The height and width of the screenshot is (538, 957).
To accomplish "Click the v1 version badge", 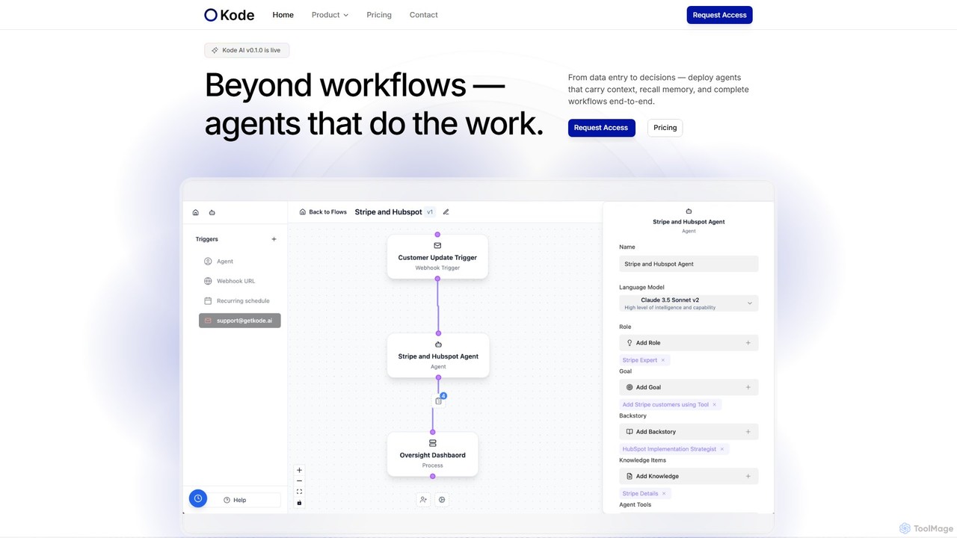I will (430, 212).
